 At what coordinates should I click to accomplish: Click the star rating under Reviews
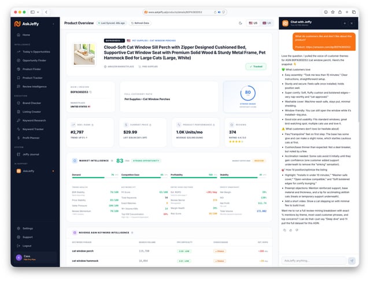click(x=236, y=142)
